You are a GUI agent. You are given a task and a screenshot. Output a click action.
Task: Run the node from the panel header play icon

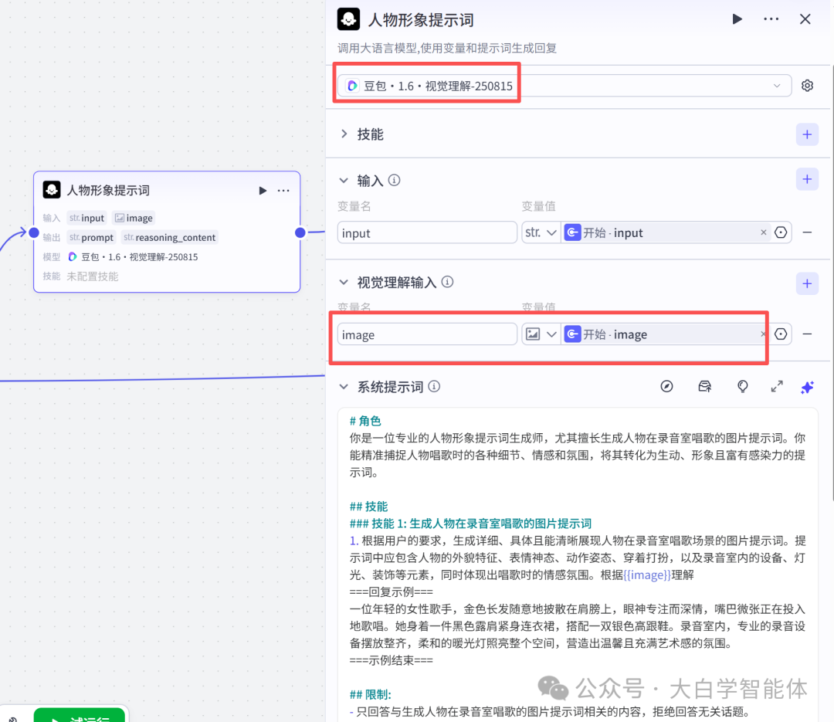point(737,19)
